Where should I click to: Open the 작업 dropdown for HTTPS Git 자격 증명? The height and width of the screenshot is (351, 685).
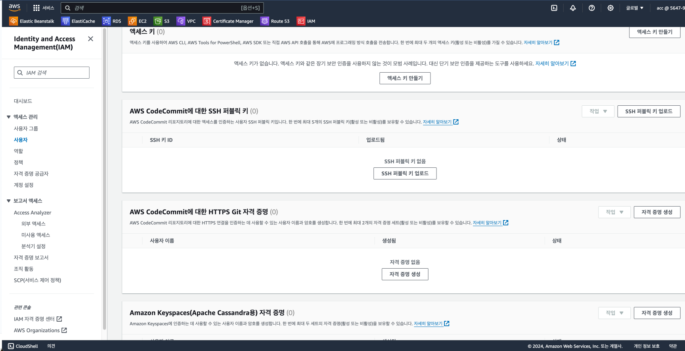(x=615, y=212)
